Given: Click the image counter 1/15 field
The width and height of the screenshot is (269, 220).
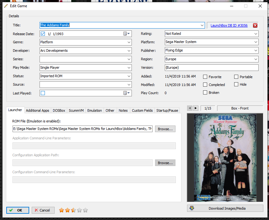Looking at the screenshot, I should coord(208,108).
